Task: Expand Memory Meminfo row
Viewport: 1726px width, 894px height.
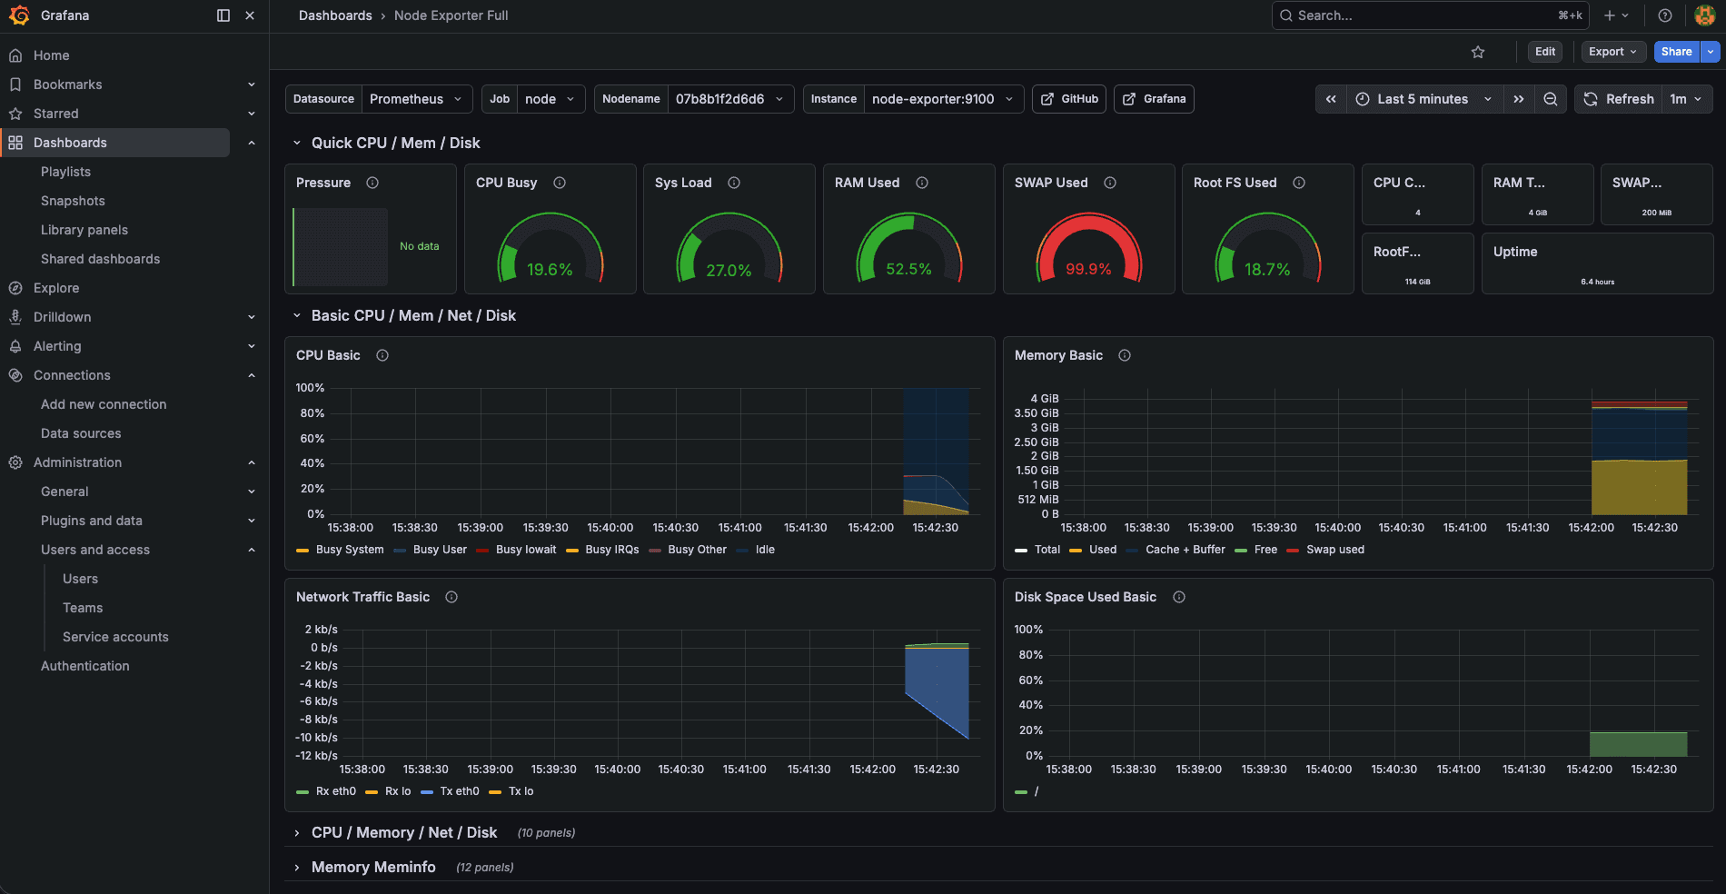Action: [296, 868]
